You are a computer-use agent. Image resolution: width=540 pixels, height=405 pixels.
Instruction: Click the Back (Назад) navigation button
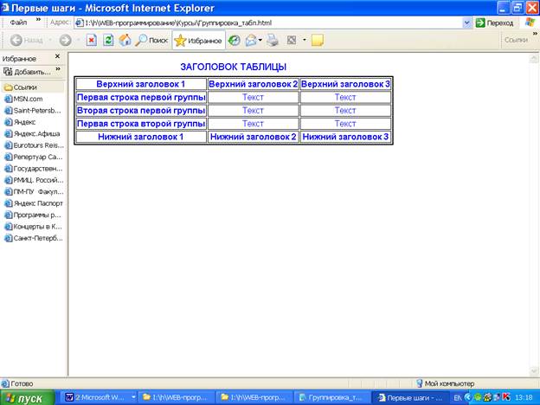pos(27,41)
